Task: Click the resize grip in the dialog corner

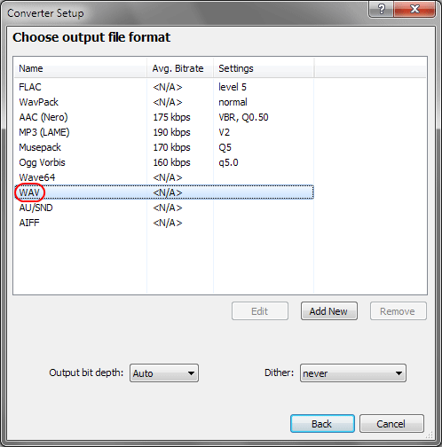Action: (430, 435)
